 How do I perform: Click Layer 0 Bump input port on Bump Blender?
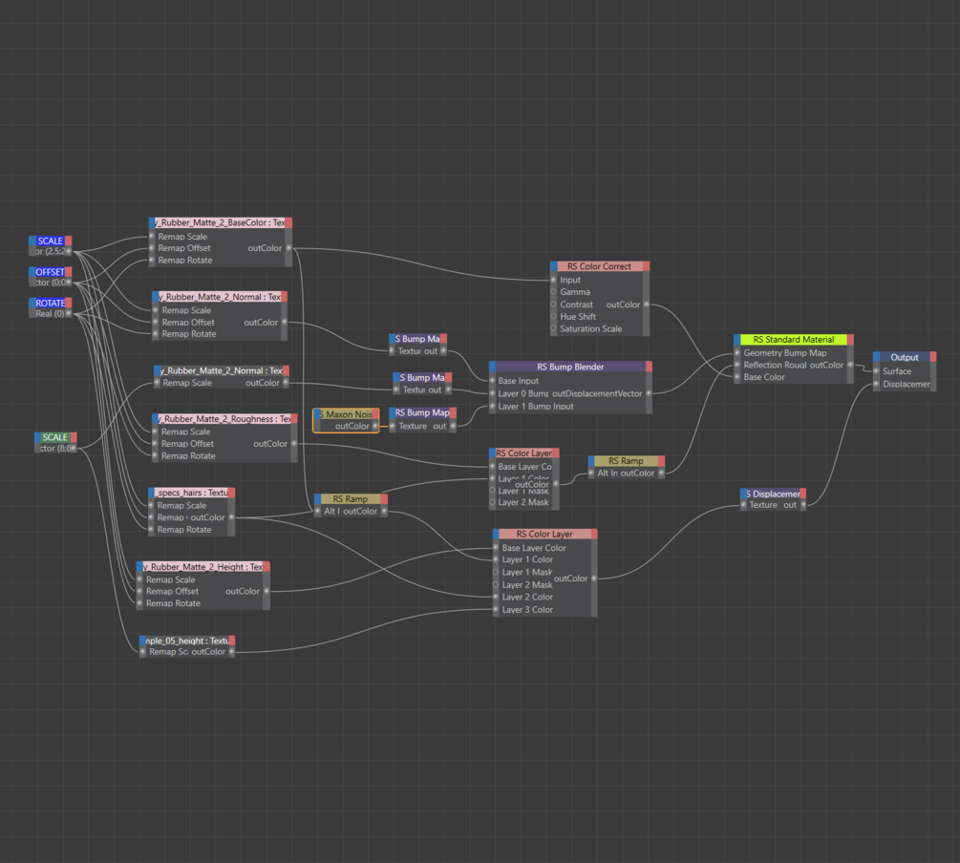(492, 393)
